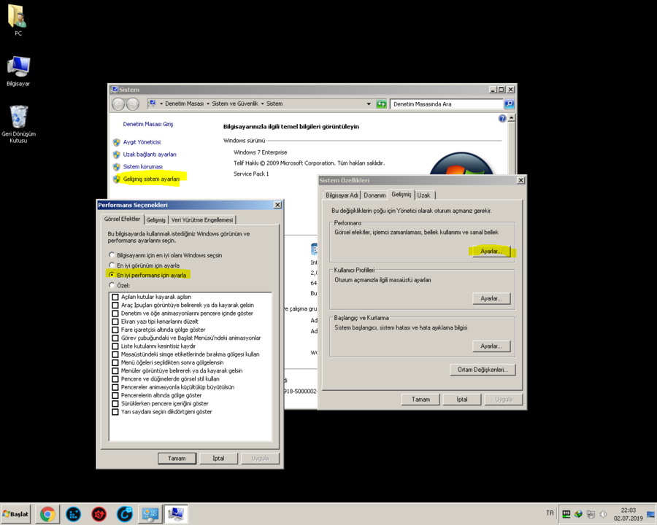The image size is (657, 525).
Task: Expand the dropdown arrow after 'Denetim Masası' breadcrumb
Action: pyautogui.click(x=207, y=104)
